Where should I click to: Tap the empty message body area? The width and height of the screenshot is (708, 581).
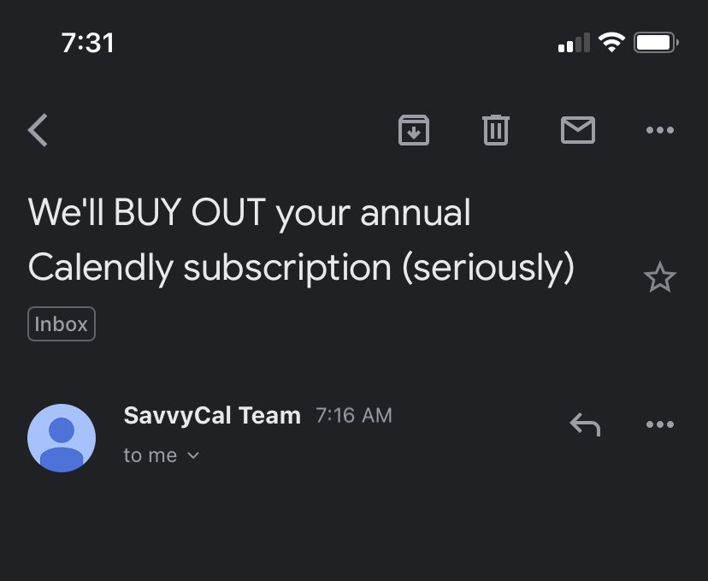tap(354, 531)
